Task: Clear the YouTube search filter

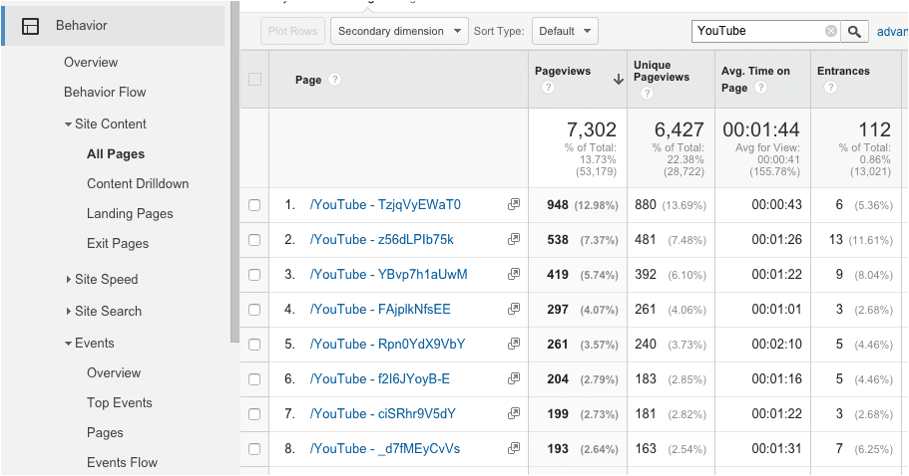Action: click(831, 31)
